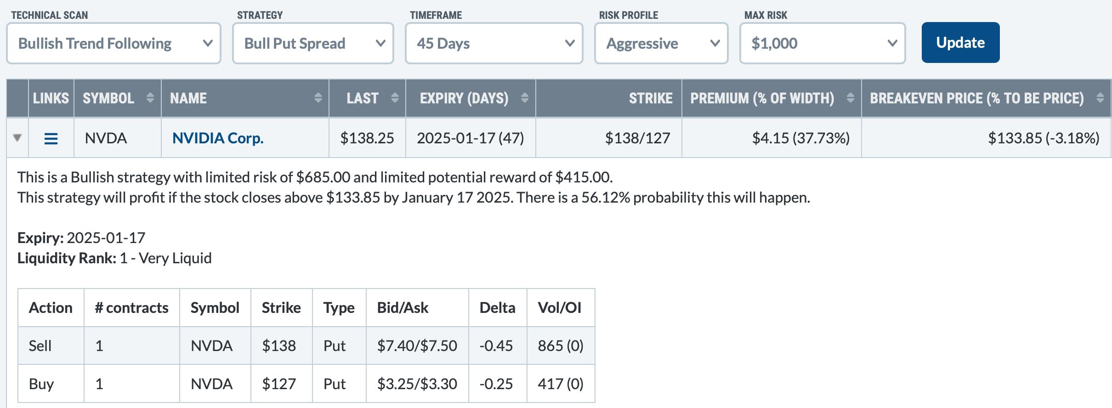This screenshot has height=408, width=1112.
Task: Sort by Symbol column arrows
Action: coord(150,98)
